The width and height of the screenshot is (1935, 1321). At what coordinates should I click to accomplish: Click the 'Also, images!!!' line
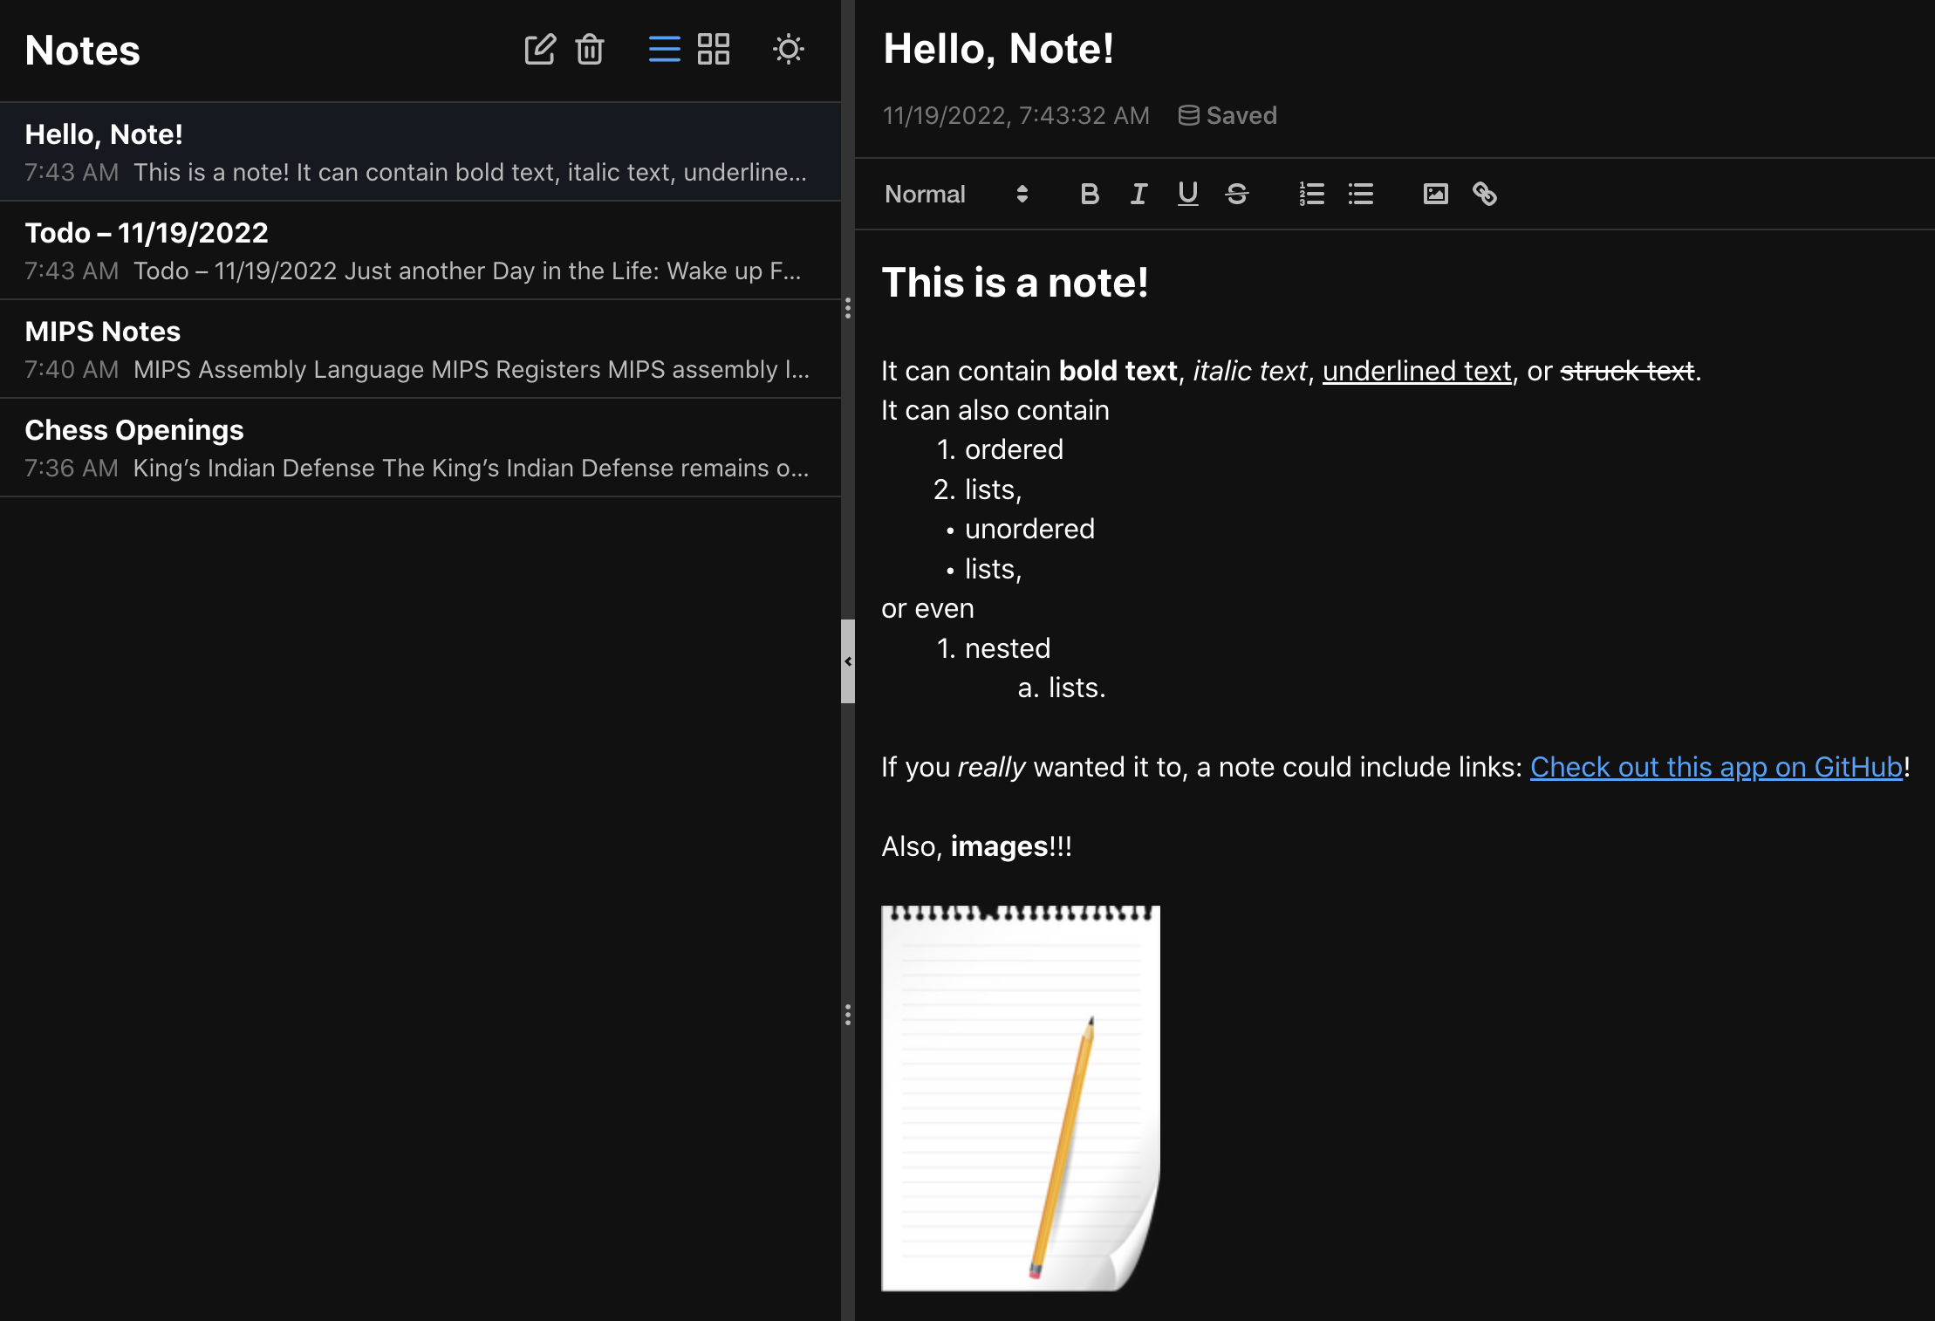(976, 846)
